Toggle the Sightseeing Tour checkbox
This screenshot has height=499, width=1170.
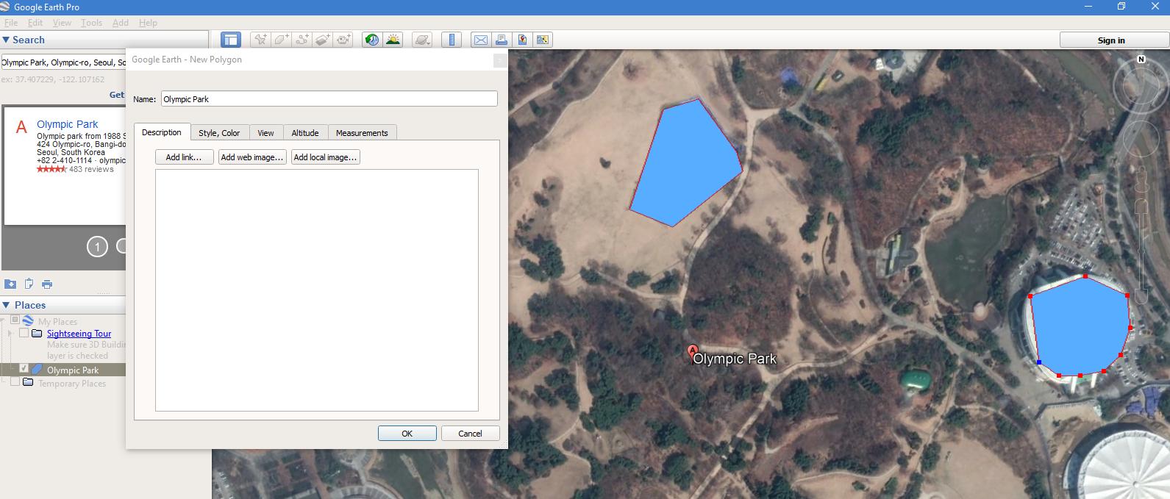click(x=24, y=334)
